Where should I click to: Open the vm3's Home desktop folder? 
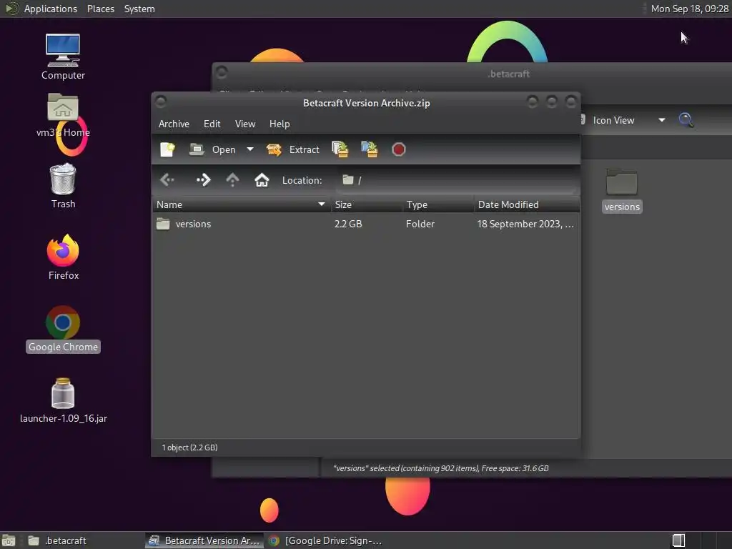coord(63,115)
